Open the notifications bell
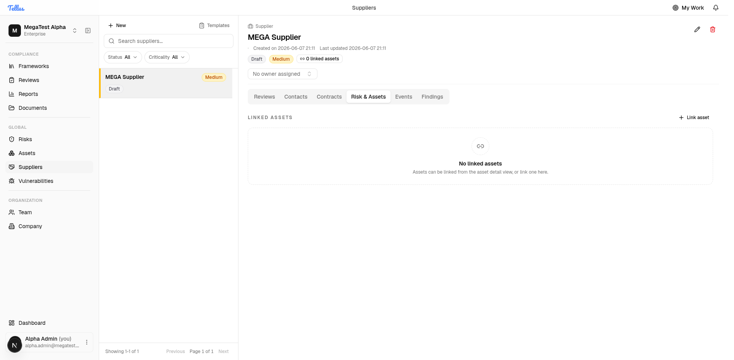 (716, 8)
